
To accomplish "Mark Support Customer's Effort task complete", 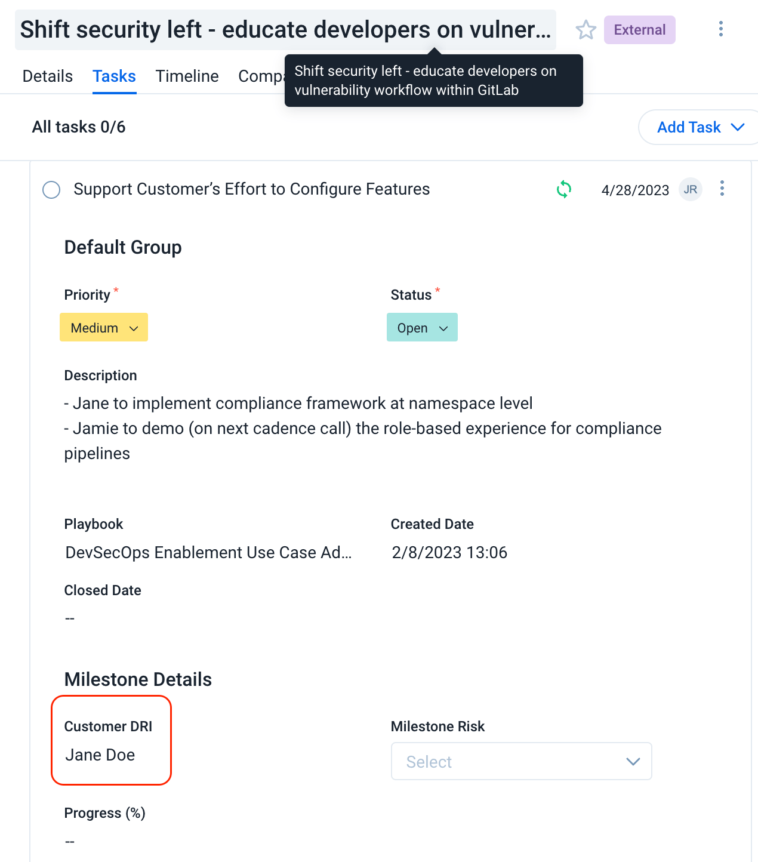I will click(x=51, y=190).
